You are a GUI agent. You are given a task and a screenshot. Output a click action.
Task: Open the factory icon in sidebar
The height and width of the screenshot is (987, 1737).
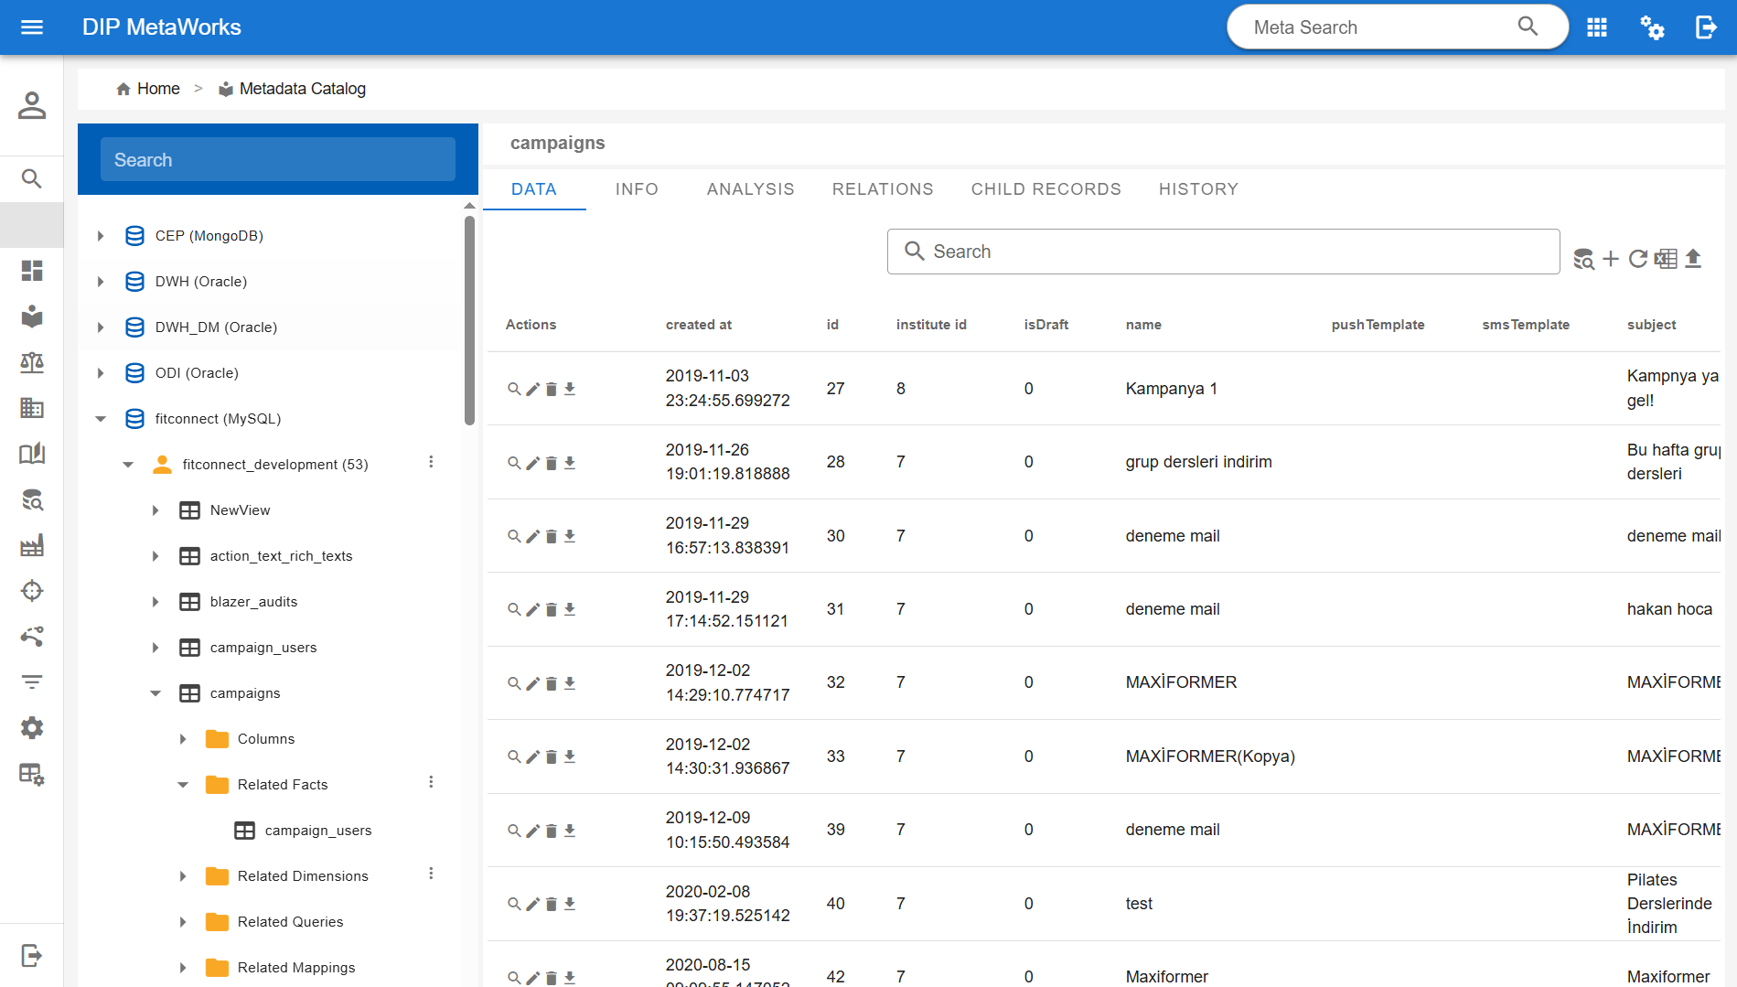(x=32, y=545)
